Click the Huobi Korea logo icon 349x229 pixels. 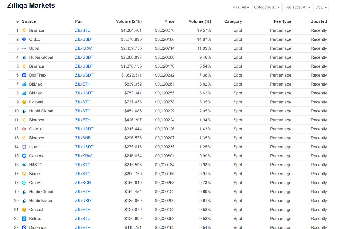pos(24,201)
